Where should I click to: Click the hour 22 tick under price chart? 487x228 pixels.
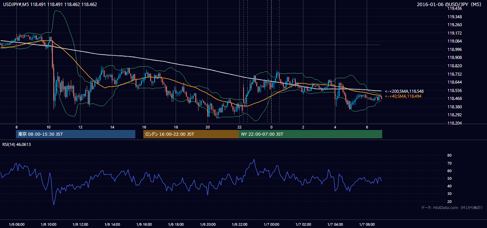[x=239, y=127]
